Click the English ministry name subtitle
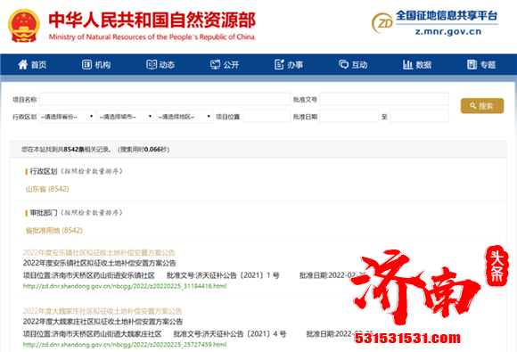The width and height of the screenshot is (517, 352). tap(152, 37)
